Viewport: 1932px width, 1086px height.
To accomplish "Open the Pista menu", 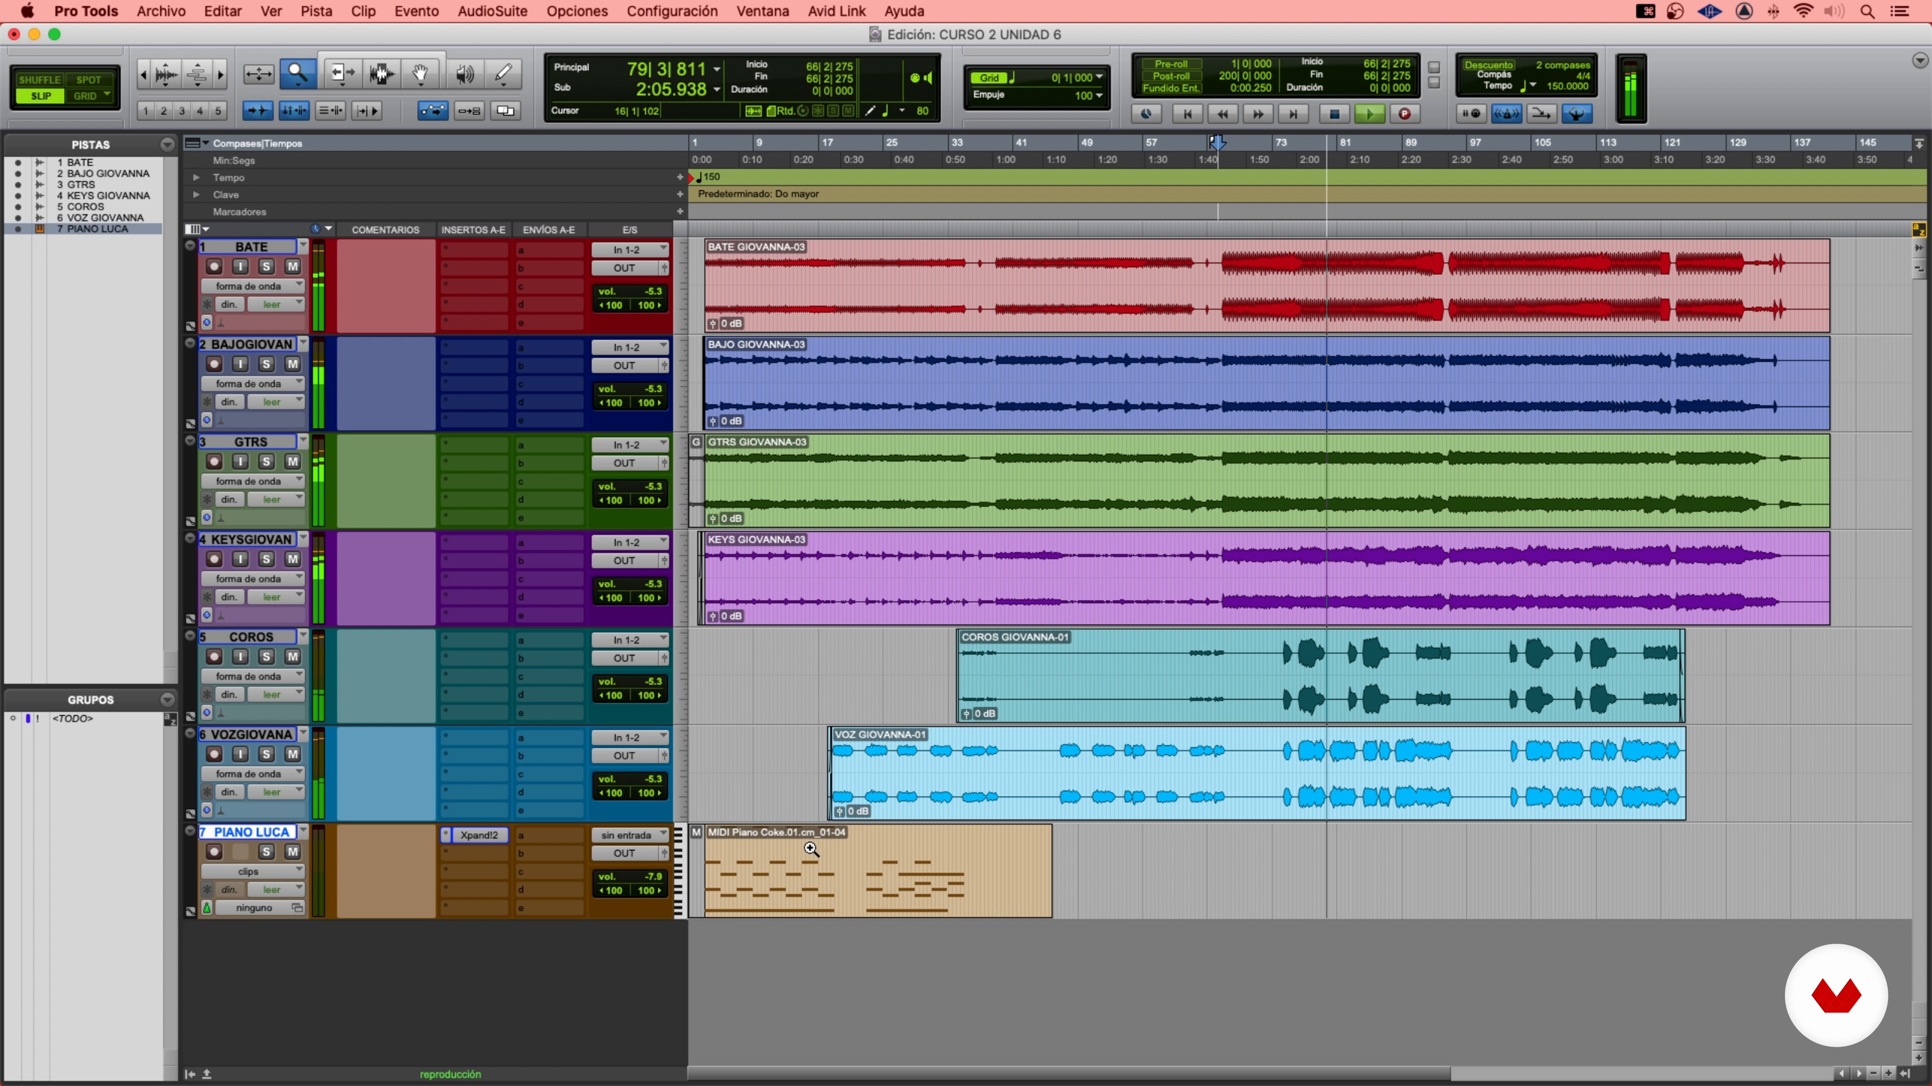I will click(316, 11).
